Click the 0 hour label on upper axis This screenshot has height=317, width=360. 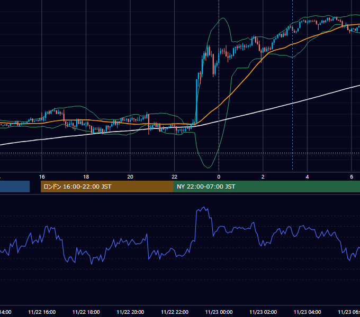point(219,177)
